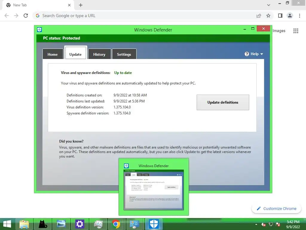Click '9/9/2022 at 10:58 AM' value
This screenshot has height=230, width=306.
(130, 95)
